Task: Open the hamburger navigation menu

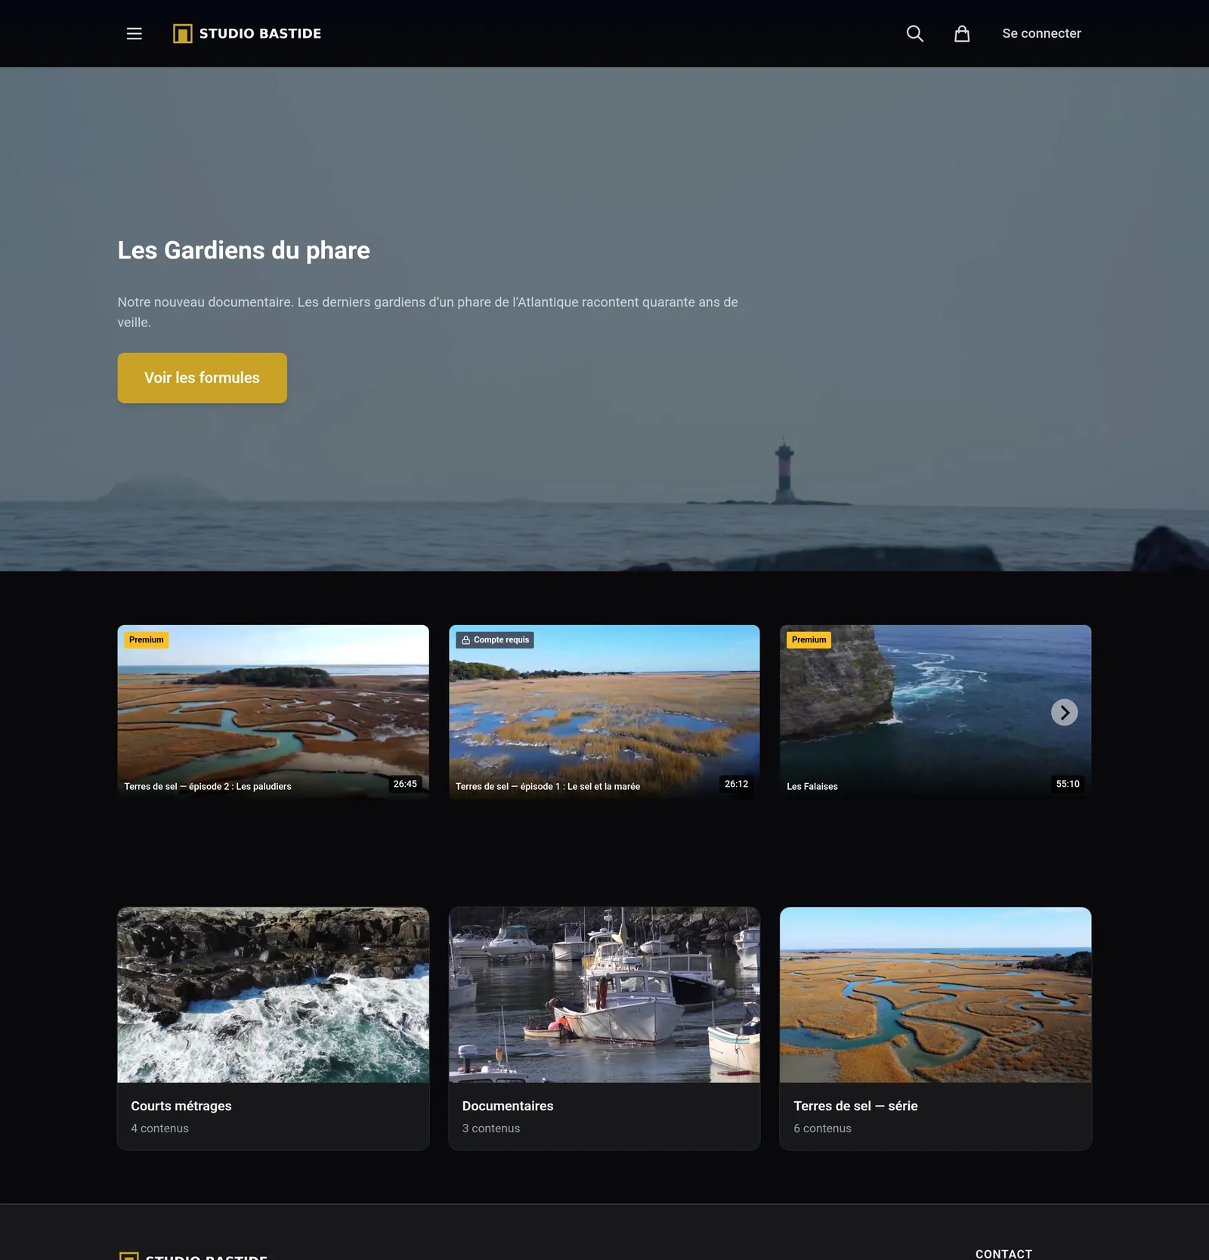Action: [134, 33]
